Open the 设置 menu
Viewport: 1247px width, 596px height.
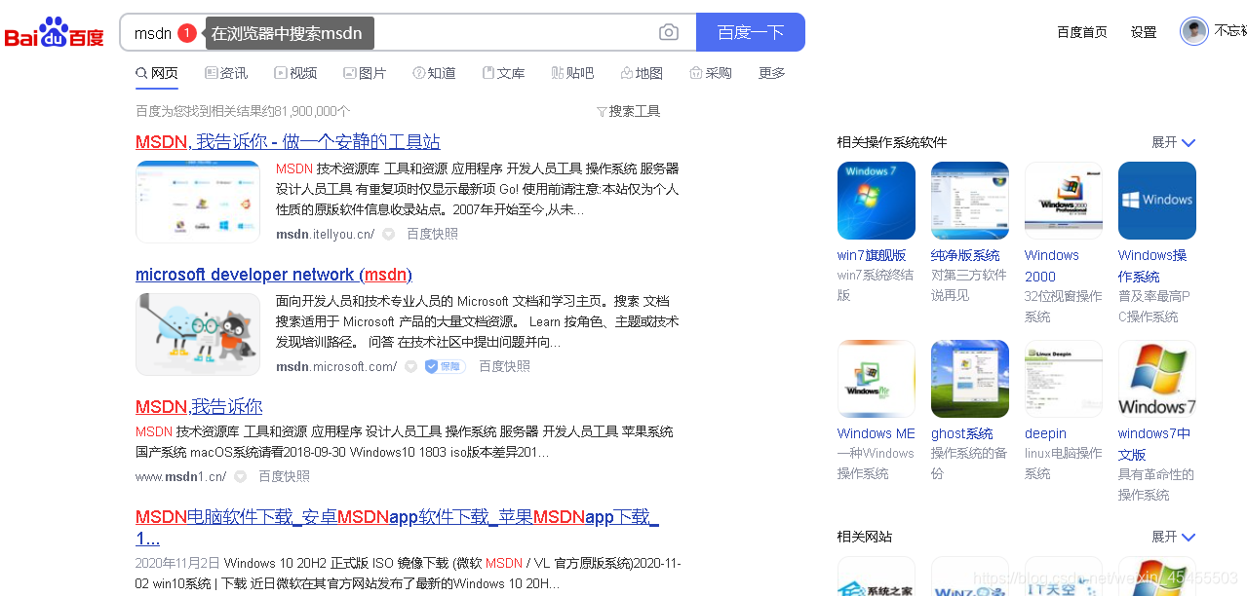1144,32
